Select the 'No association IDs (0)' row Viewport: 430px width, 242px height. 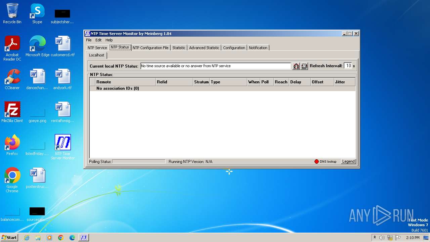tap(222, 88)
